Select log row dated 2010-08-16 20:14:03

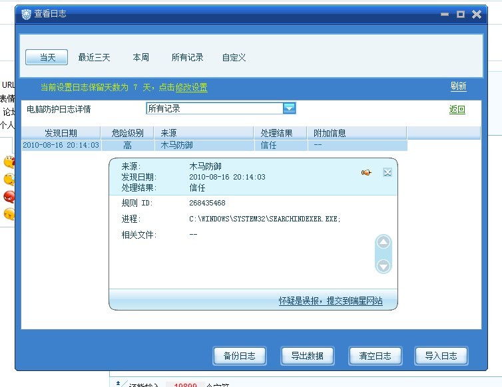[x=214, y=145]
